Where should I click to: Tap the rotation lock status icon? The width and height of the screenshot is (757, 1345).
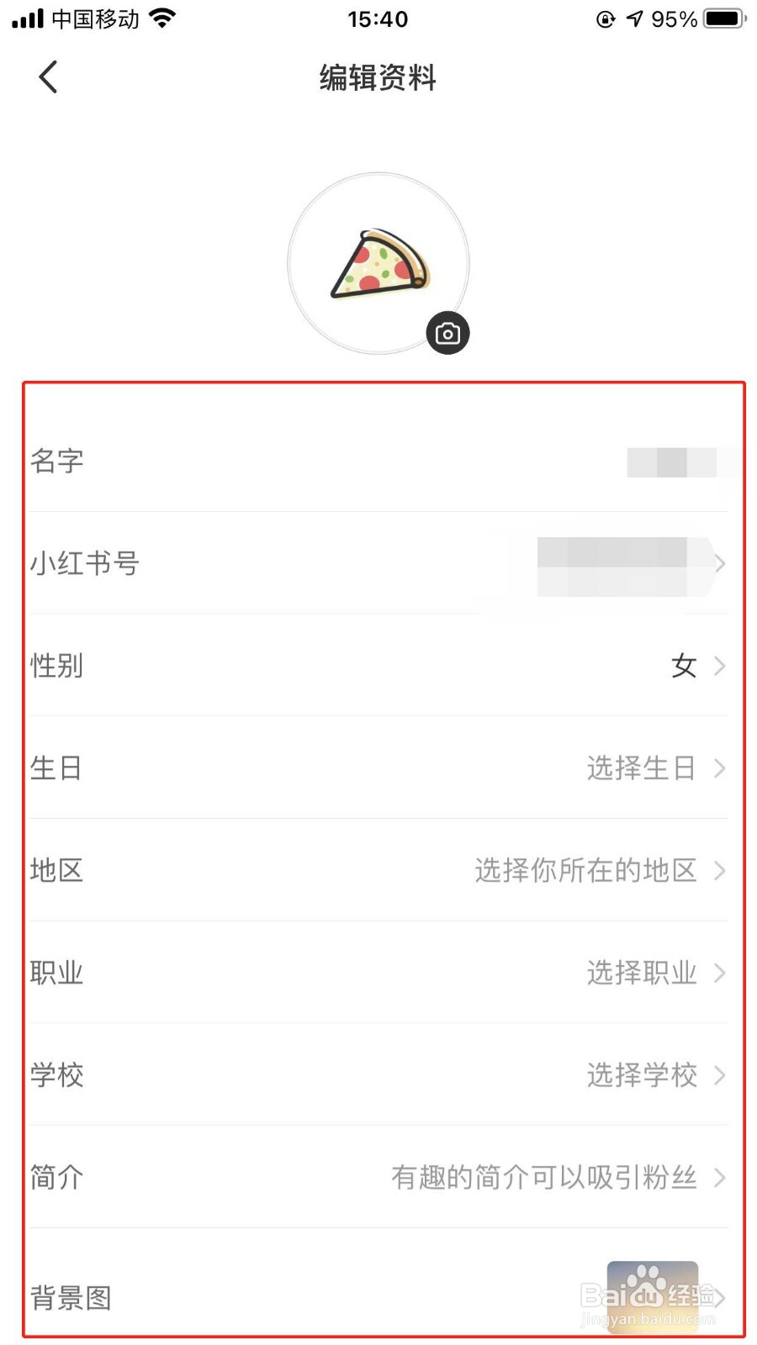pyautogui.click(x=606, y=18)
